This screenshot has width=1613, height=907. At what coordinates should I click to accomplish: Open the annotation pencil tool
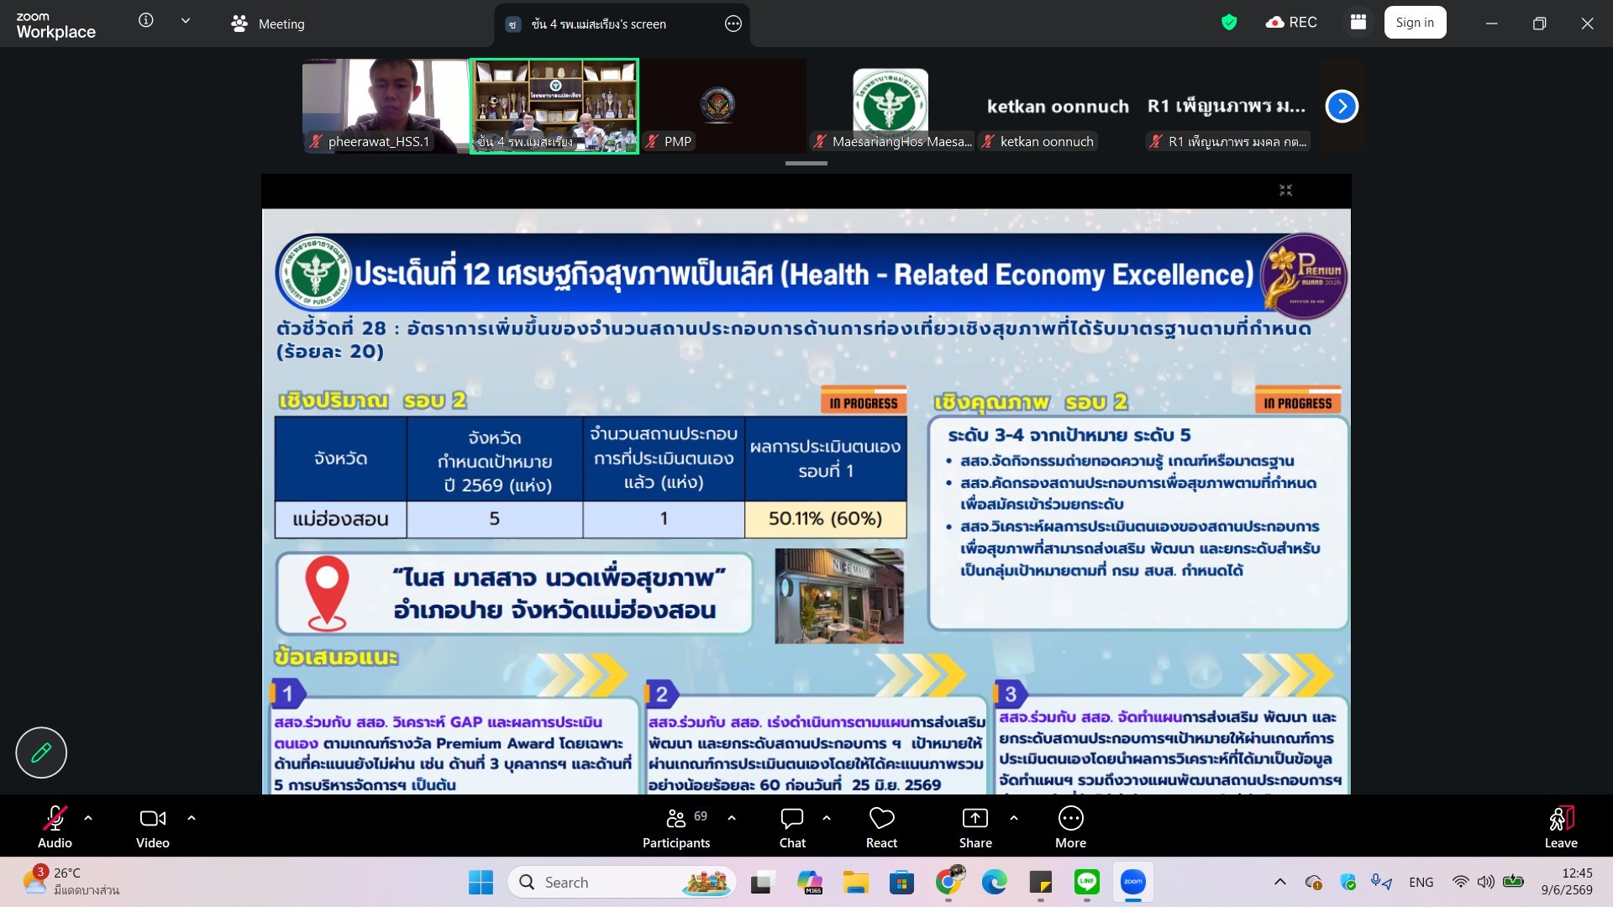(x=41, y=752)
